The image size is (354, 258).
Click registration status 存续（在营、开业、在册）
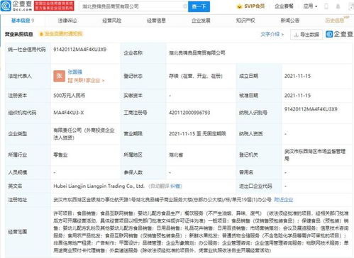[196, 76]
